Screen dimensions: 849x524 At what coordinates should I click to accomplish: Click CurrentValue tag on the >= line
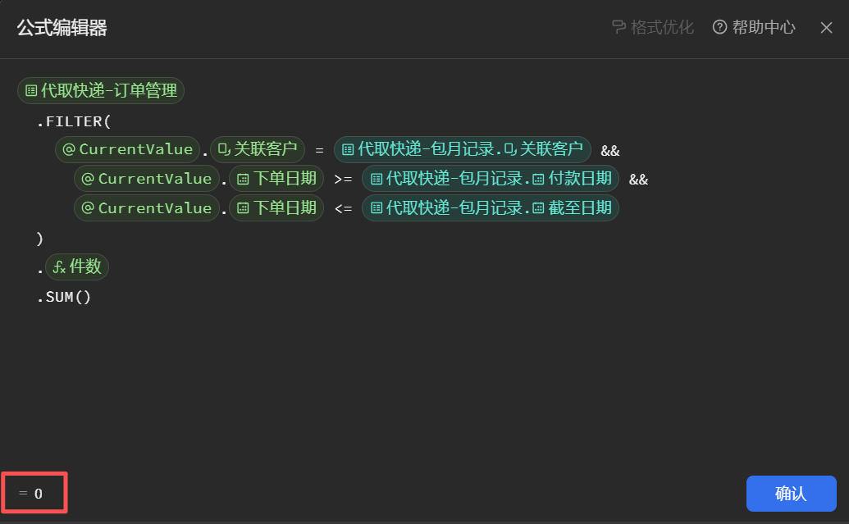147,179
